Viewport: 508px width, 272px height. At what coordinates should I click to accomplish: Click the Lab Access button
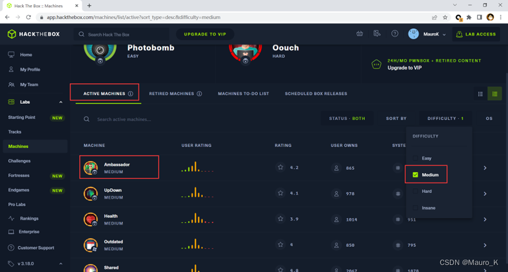click(476, 34)
